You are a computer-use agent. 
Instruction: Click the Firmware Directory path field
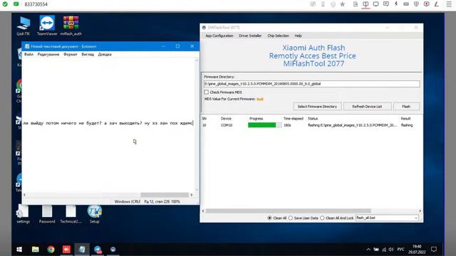(x=311, y=84)
